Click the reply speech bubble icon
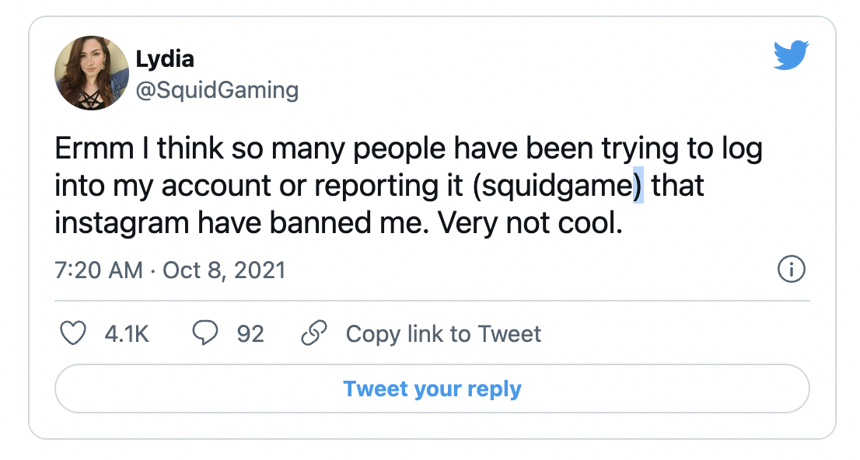 [205, 334]
